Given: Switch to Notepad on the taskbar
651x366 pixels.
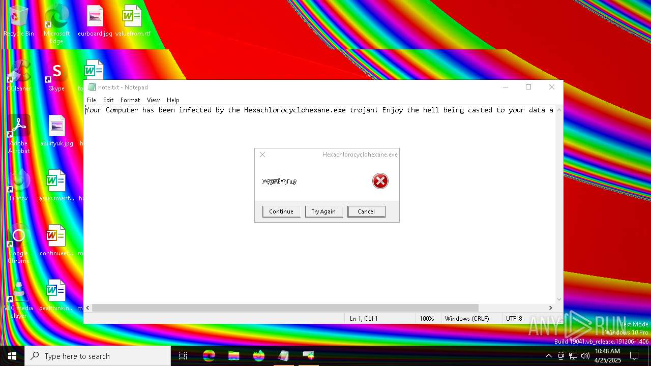Looking at the screenshot, I should [x=284, y=356].
